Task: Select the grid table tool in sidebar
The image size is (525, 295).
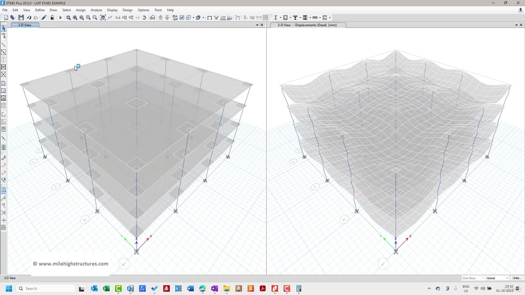Action: click(3, 147)
